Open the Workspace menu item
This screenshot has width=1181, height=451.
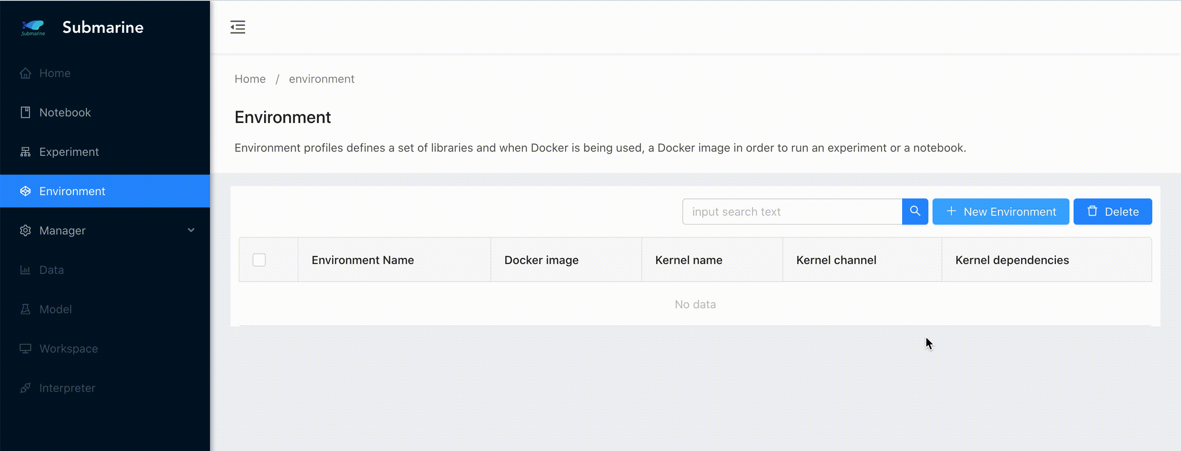[x=69, y=349]
